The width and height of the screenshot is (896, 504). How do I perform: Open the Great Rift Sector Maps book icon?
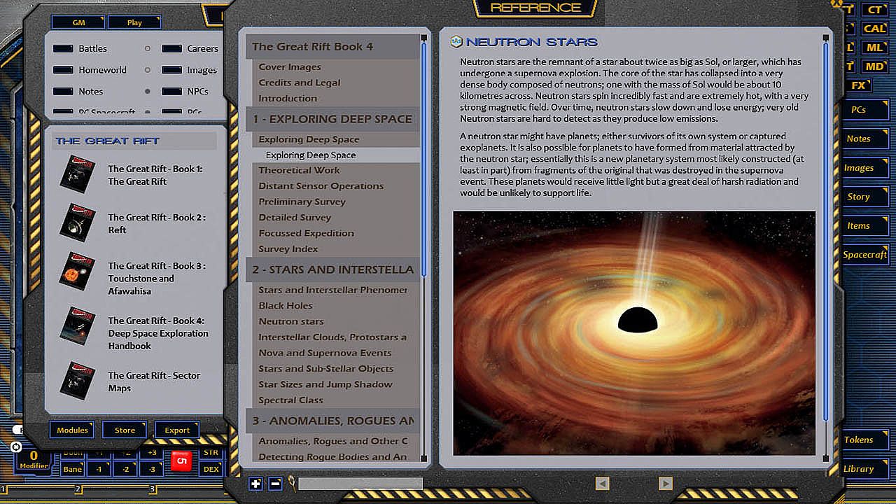click(77, 381)
